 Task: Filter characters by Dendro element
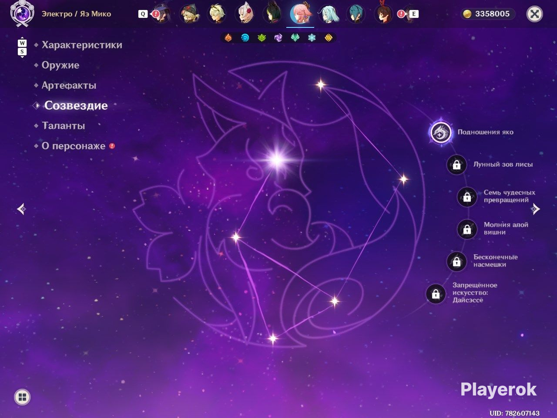pyautogui.click(x=262, y=38)
